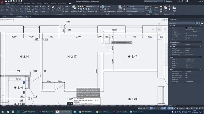Click the Linear dimension tool
The image size is (204, 114).
click(x=65, y=6)
